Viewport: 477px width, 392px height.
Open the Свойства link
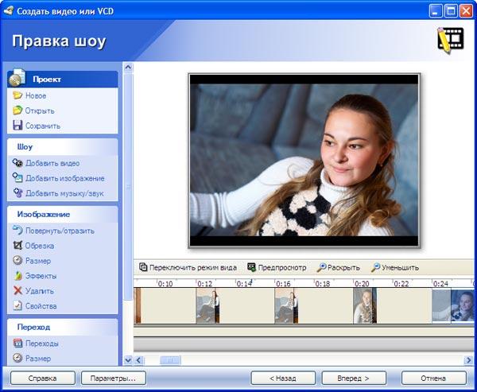[x=41, y=305]
